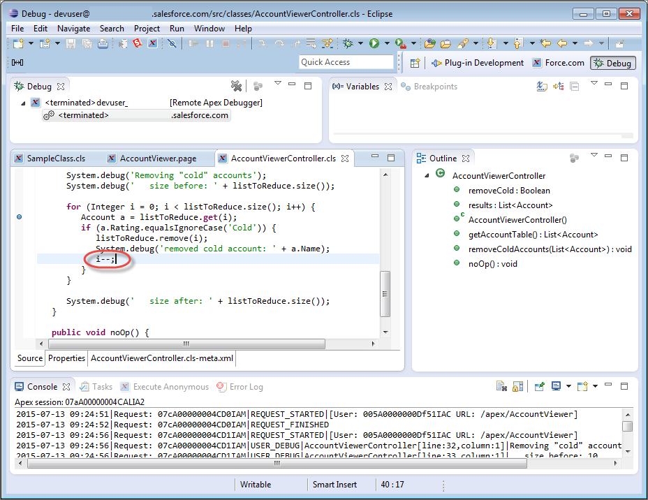
Task: Toggle Show Type Names in Variables view
Action: (x=542, y=86)
